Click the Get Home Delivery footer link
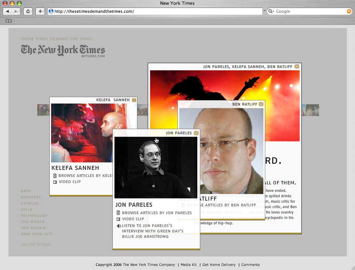Screen dimensions: 355x270 219,265
